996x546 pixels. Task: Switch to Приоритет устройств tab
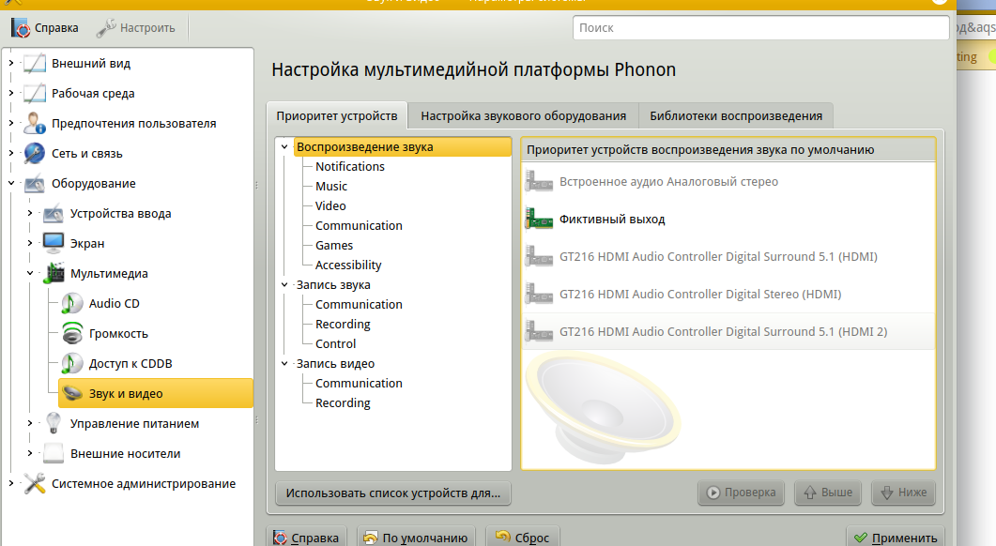pyautogui.click(x=337, y=115)
